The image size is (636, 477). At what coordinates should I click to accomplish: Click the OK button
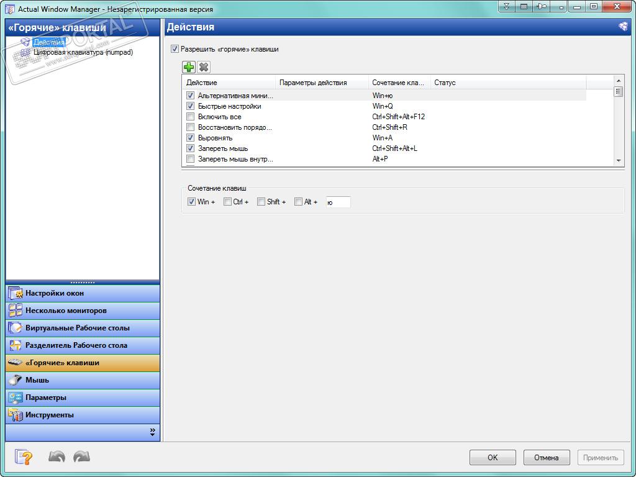493,458
